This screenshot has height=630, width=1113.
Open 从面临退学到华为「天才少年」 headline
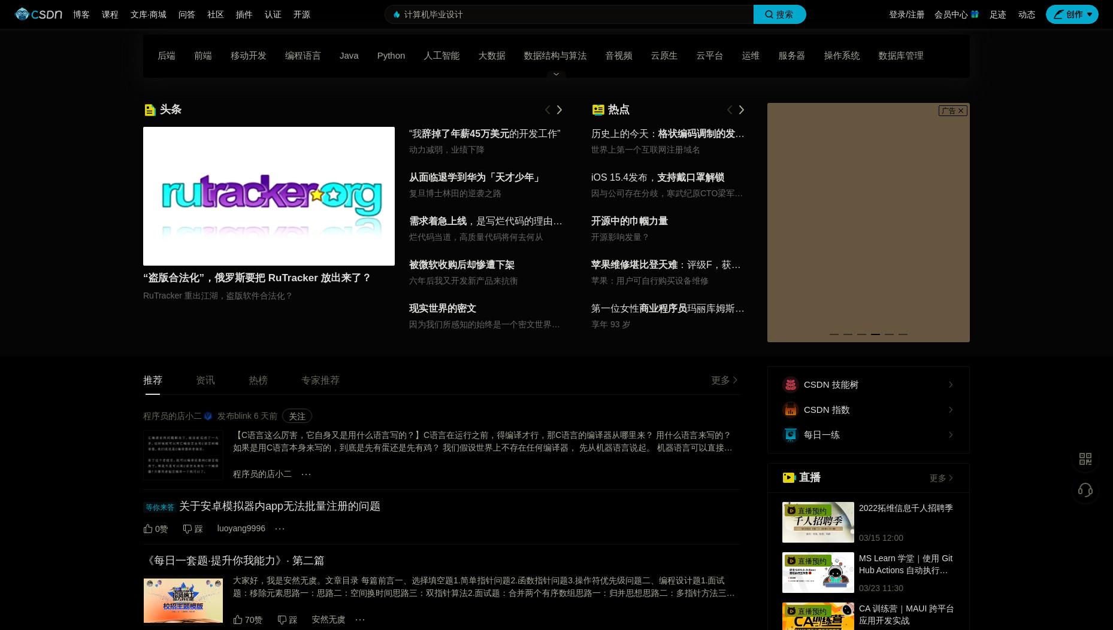(476, 178)
